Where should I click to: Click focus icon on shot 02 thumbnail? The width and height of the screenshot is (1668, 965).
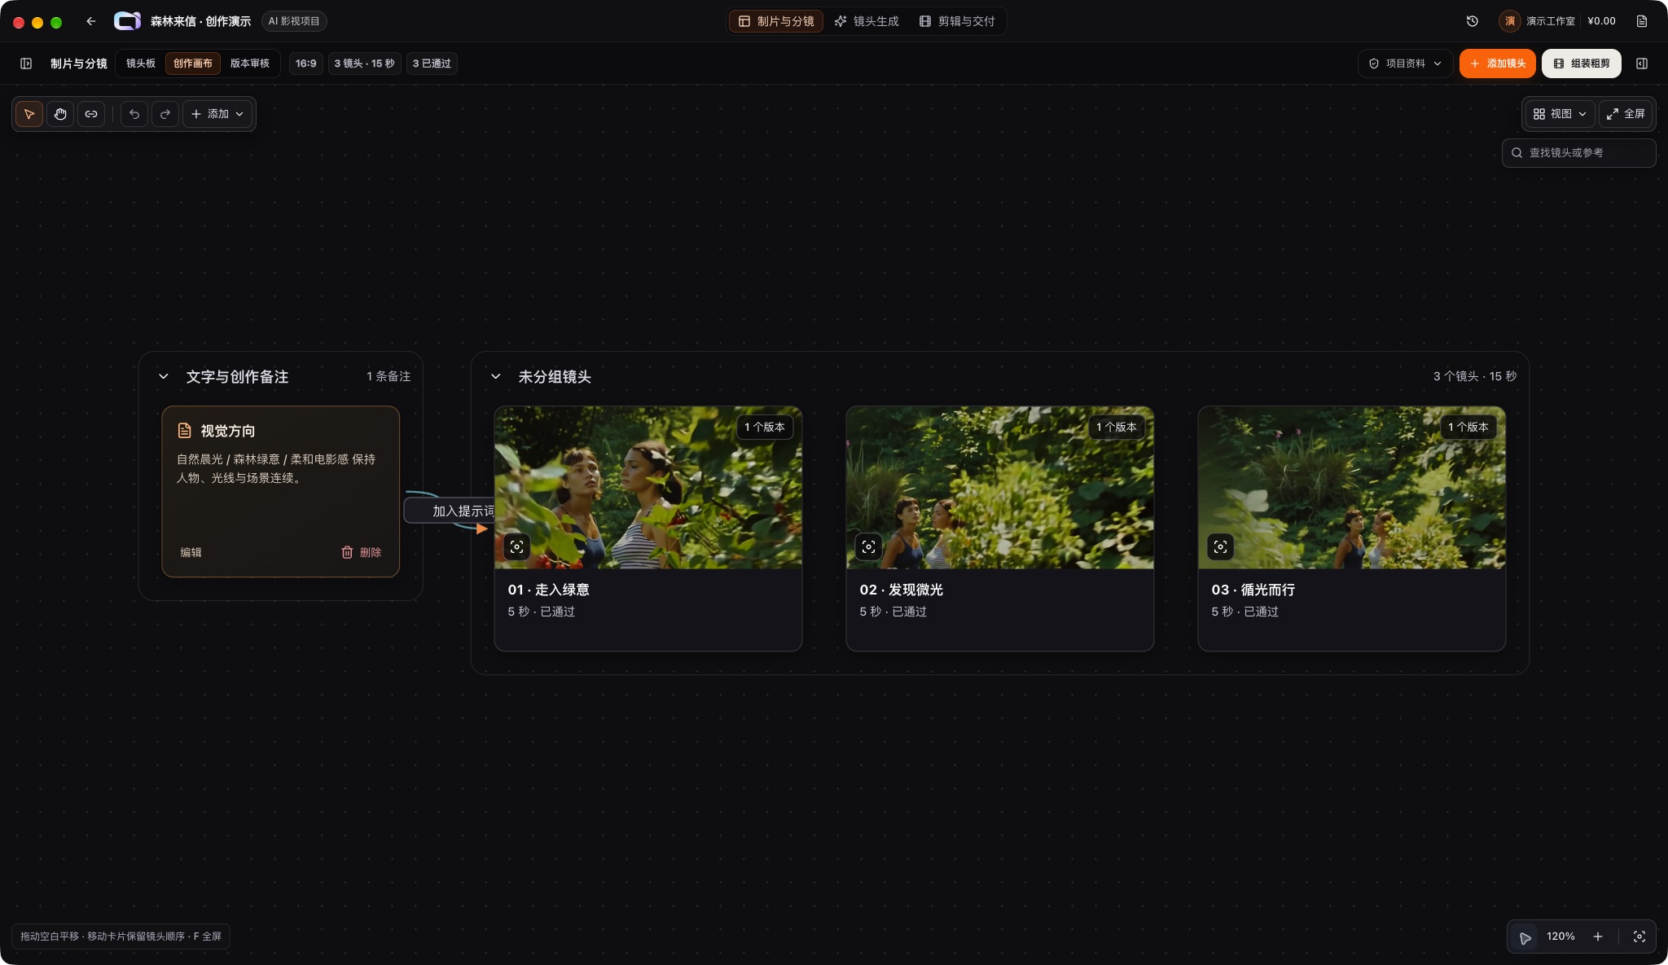coord(869,547)
